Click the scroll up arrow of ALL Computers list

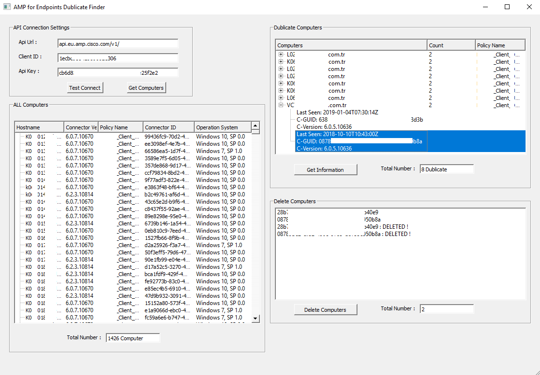(x=255, y=125)
